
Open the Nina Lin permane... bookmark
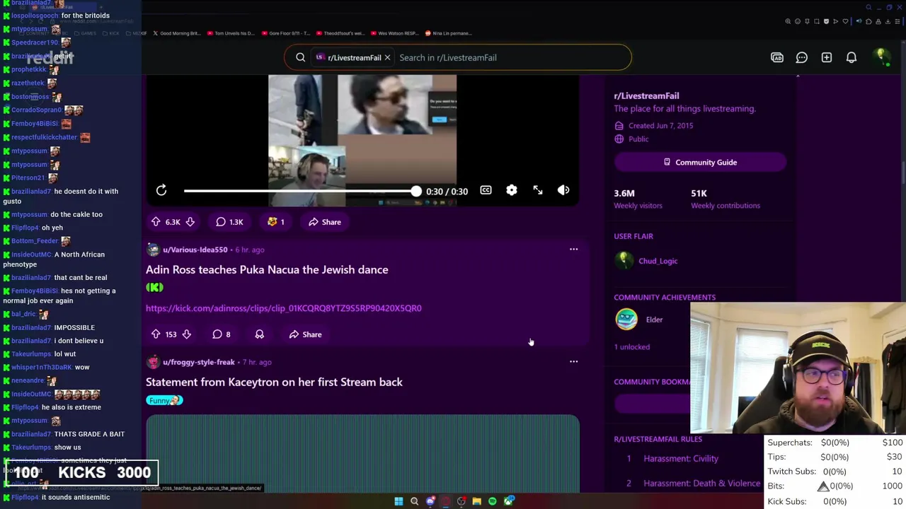[x=448, y=33]
